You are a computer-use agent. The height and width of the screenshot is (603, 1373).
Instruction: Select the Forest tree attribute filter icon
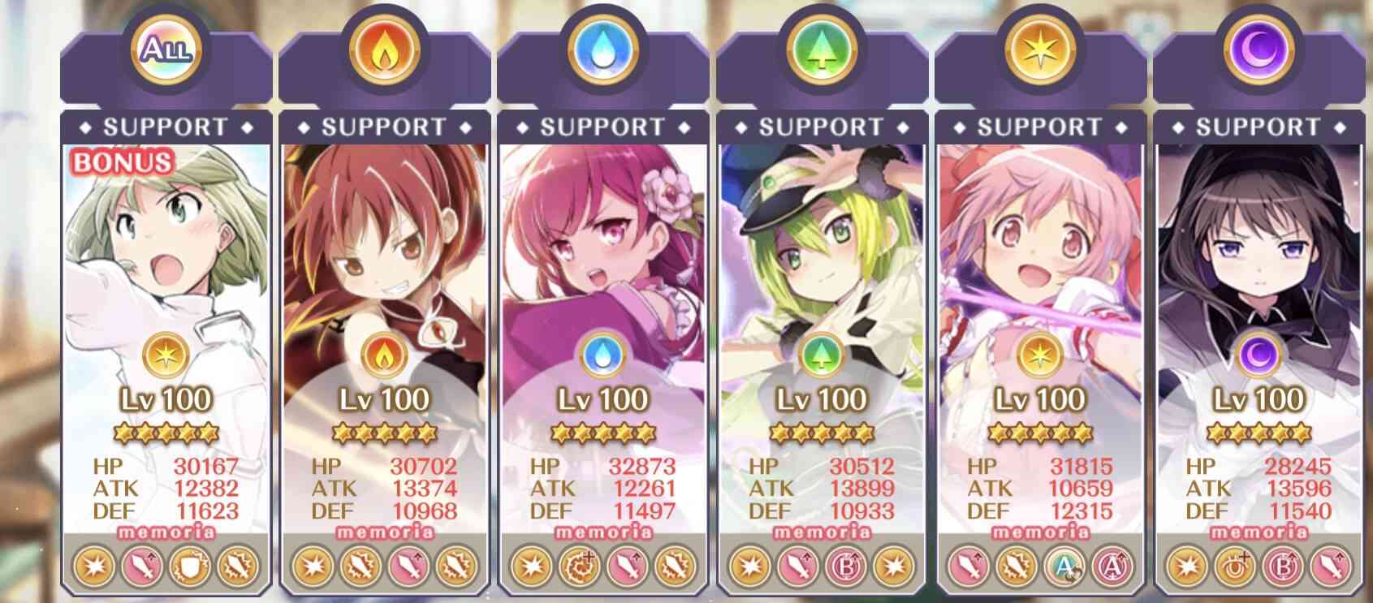(x=822, y=50)
